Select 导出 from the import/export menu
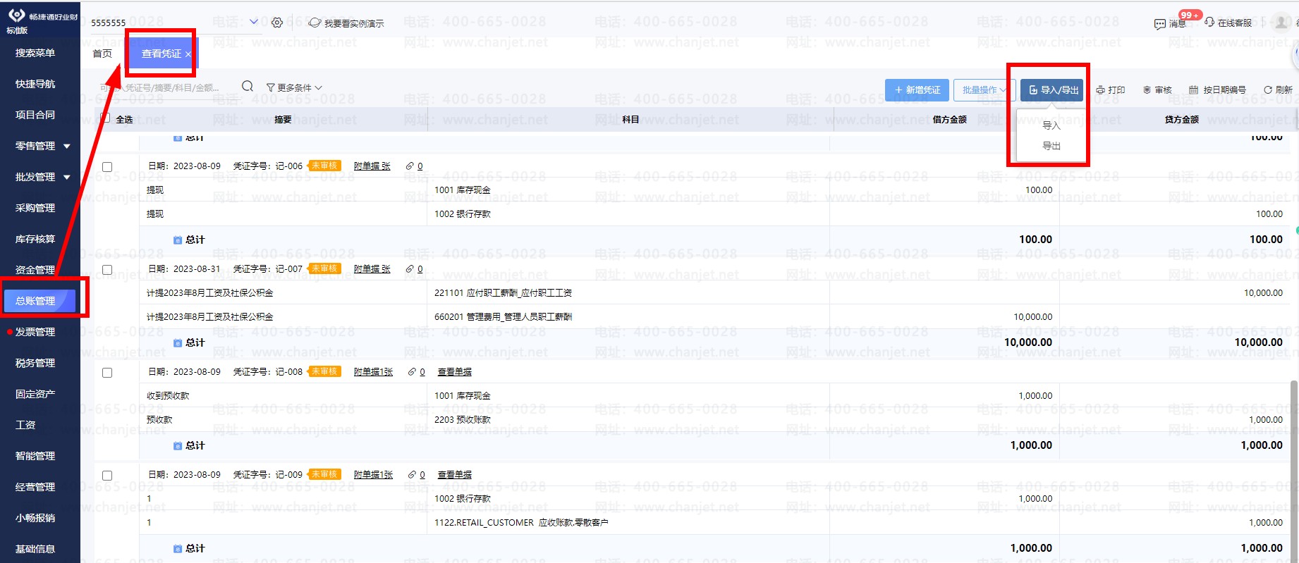 pyautogui.click(x=1051, y=146)
